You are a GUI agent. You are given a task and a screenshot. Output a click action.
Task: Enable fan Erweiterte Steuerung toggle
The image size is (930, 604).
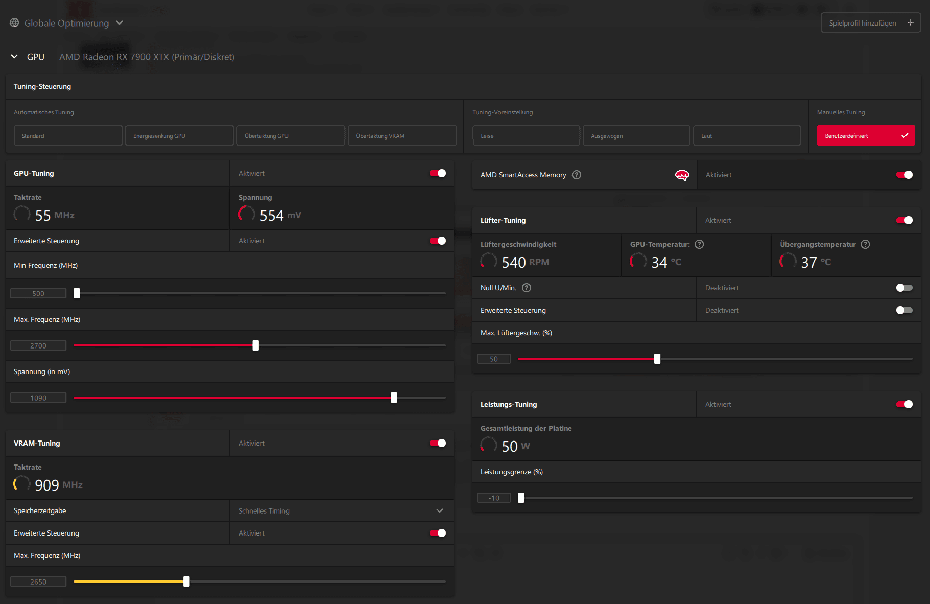coord(904,310)
